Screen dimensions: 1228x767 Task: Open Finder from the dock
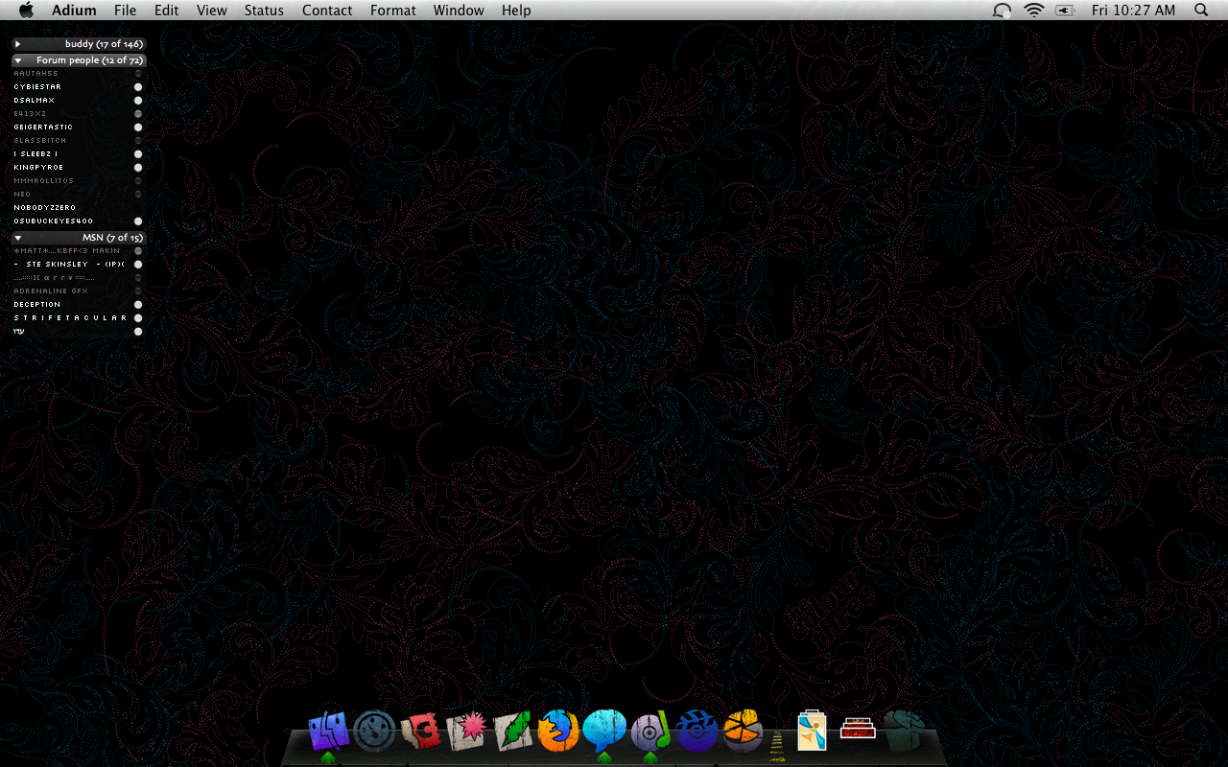coord(328,731)
